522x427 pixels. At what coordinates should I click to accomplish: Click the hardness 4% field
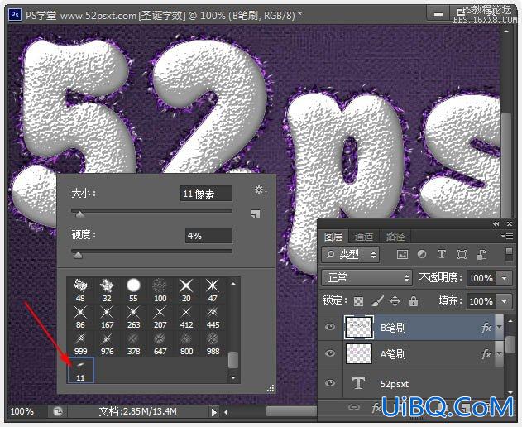pos(208,236)
